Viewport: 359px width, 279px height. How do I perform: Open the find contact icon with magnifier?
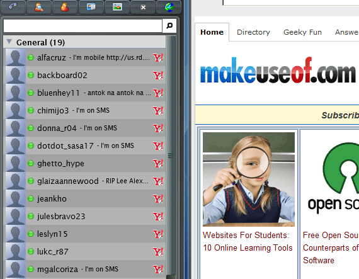[39, 7]
